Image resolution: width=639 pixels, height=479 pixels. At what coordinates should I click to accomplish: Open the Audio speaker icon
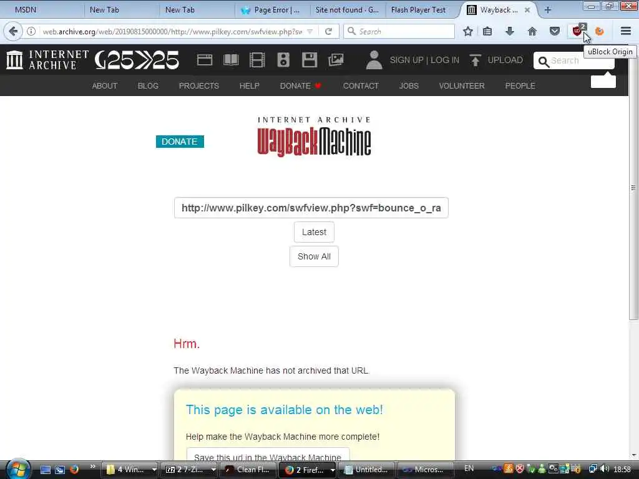(283, 60)
